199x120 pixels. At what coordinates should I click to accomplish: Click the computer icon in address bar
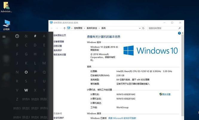coord(69,28)
